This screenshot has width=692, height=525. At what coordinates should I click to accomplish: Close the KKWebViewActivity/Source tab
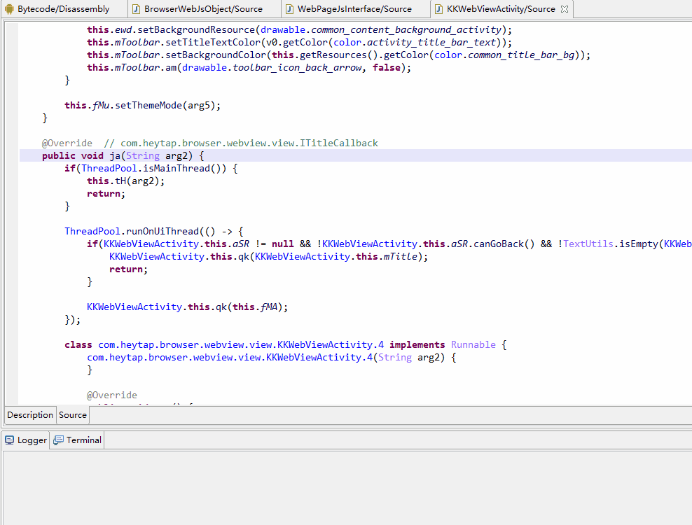pos(565,9)
